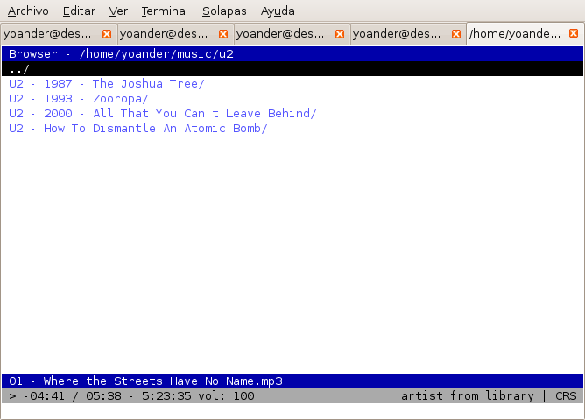
Task: Click 'artist from library' status text
Action: tap(468, 395)
